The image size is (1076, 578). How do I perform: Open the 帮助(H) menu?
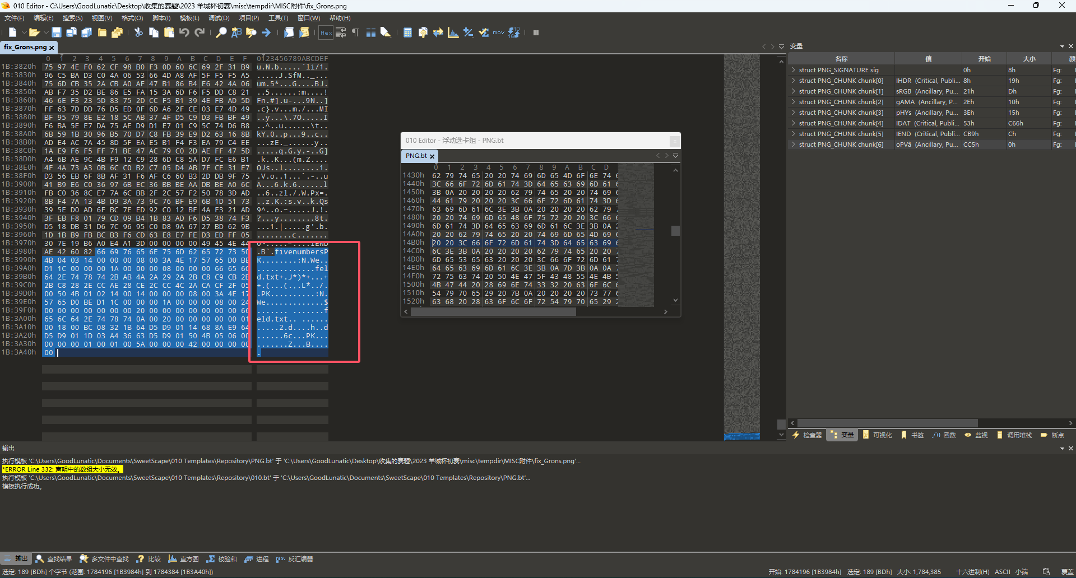[x=340, y=18]
